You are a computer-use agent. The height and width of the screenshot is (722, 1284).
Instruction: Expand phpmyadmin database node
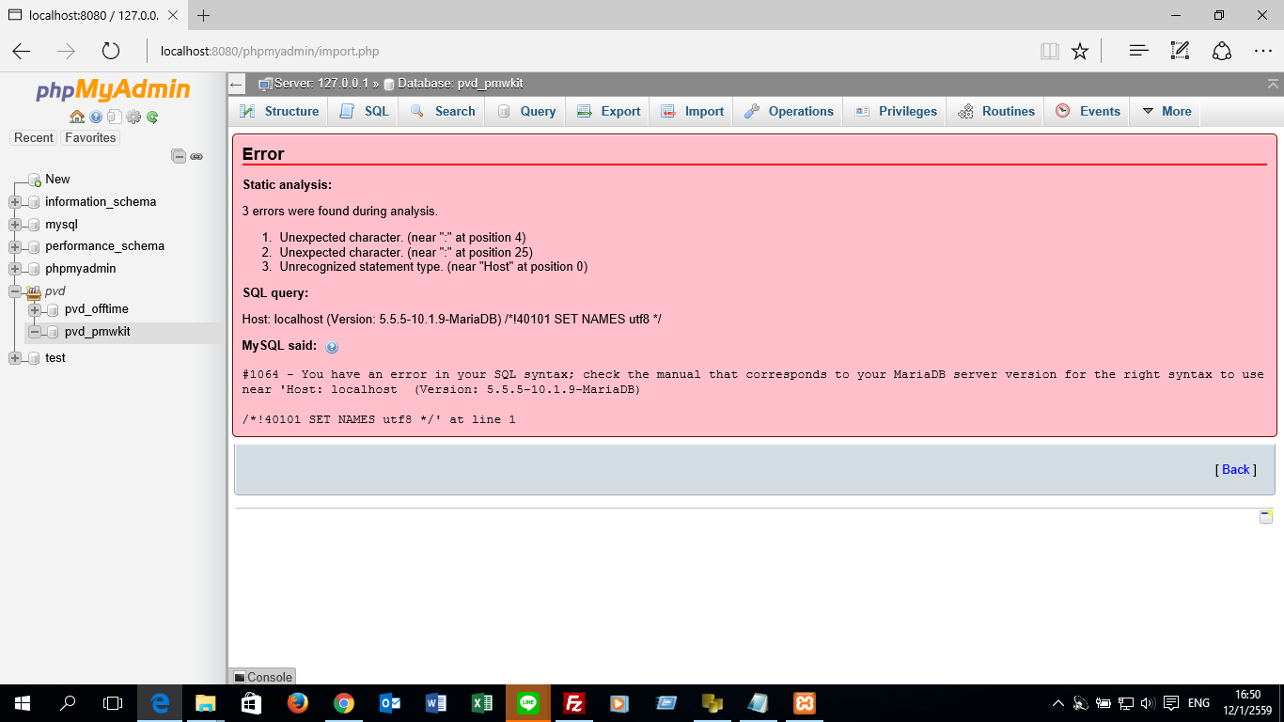point(14,269)
